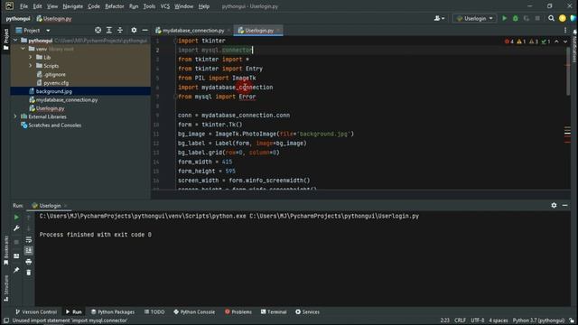
Task: Click the print icon in Run panel
Action: [28, 262]
